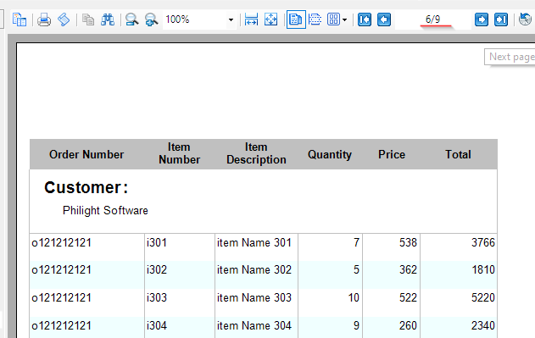Click the multiple pages grid icon
This screenshot has height=338, width=535.
pyautogui.click(x=333, y=19)
